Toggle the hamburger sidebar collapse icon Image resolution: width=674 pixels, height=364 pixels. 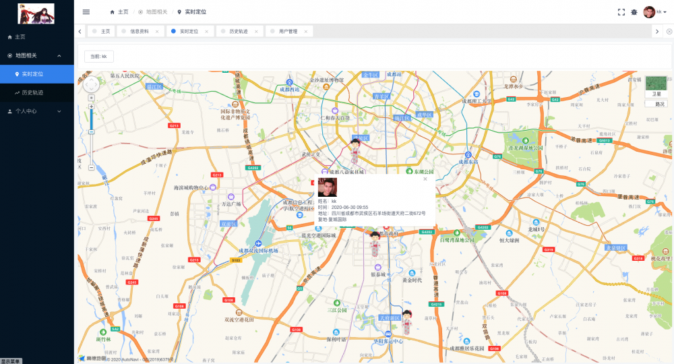tap(86, 12)
